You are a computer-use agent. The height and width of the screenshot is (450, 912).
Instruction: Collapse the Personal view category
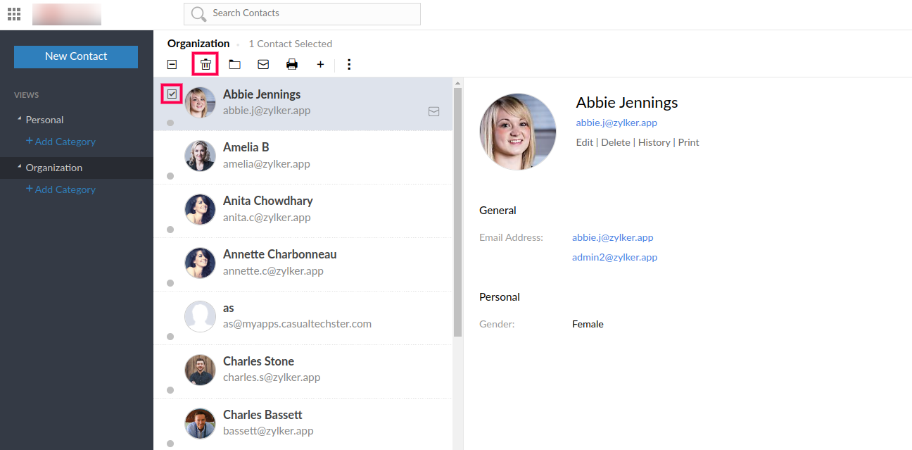point(20,120)
